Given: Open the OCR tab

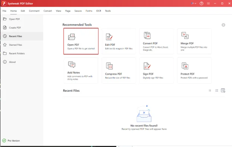Looking at the screenshot, I should click(x=99, y=11).
